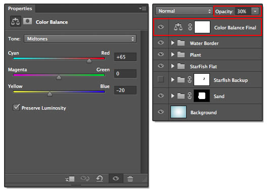Click link icon on Color Balance Final layer
This screenshot has height=192, width=268.
(190, 27)
